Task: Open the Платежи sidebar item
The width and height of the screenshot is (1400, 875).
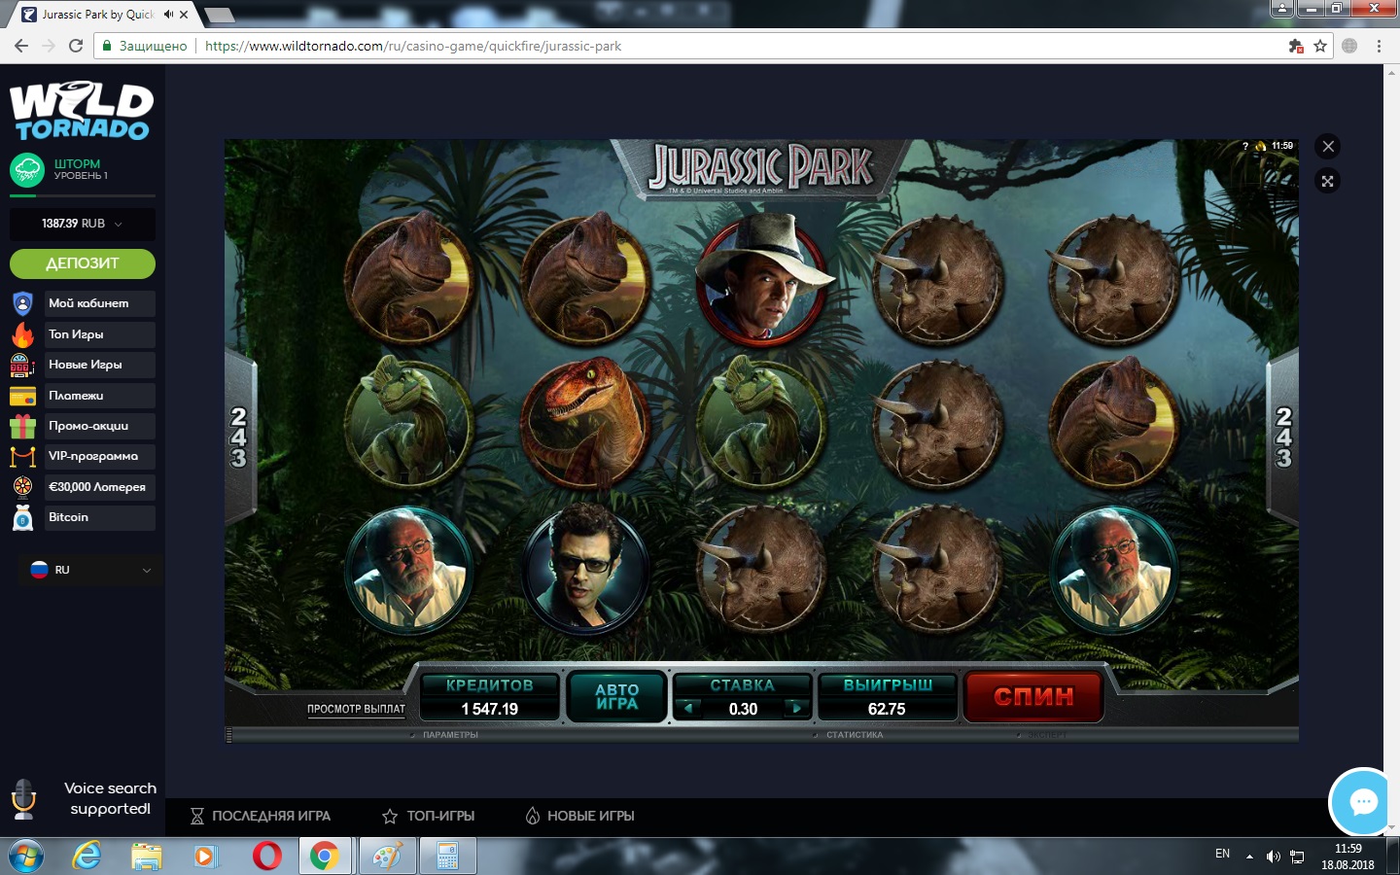Action: [x=100, y=396]
